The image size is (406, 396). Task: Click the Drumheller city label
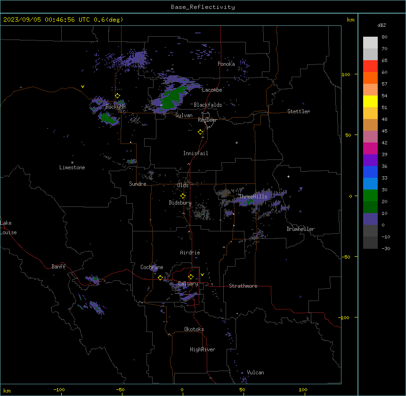point(300,229)
